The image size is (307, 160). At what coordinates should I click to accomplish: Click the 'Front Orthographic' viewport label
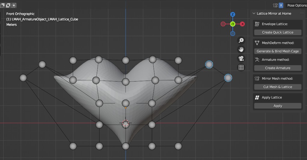point(20,14)
